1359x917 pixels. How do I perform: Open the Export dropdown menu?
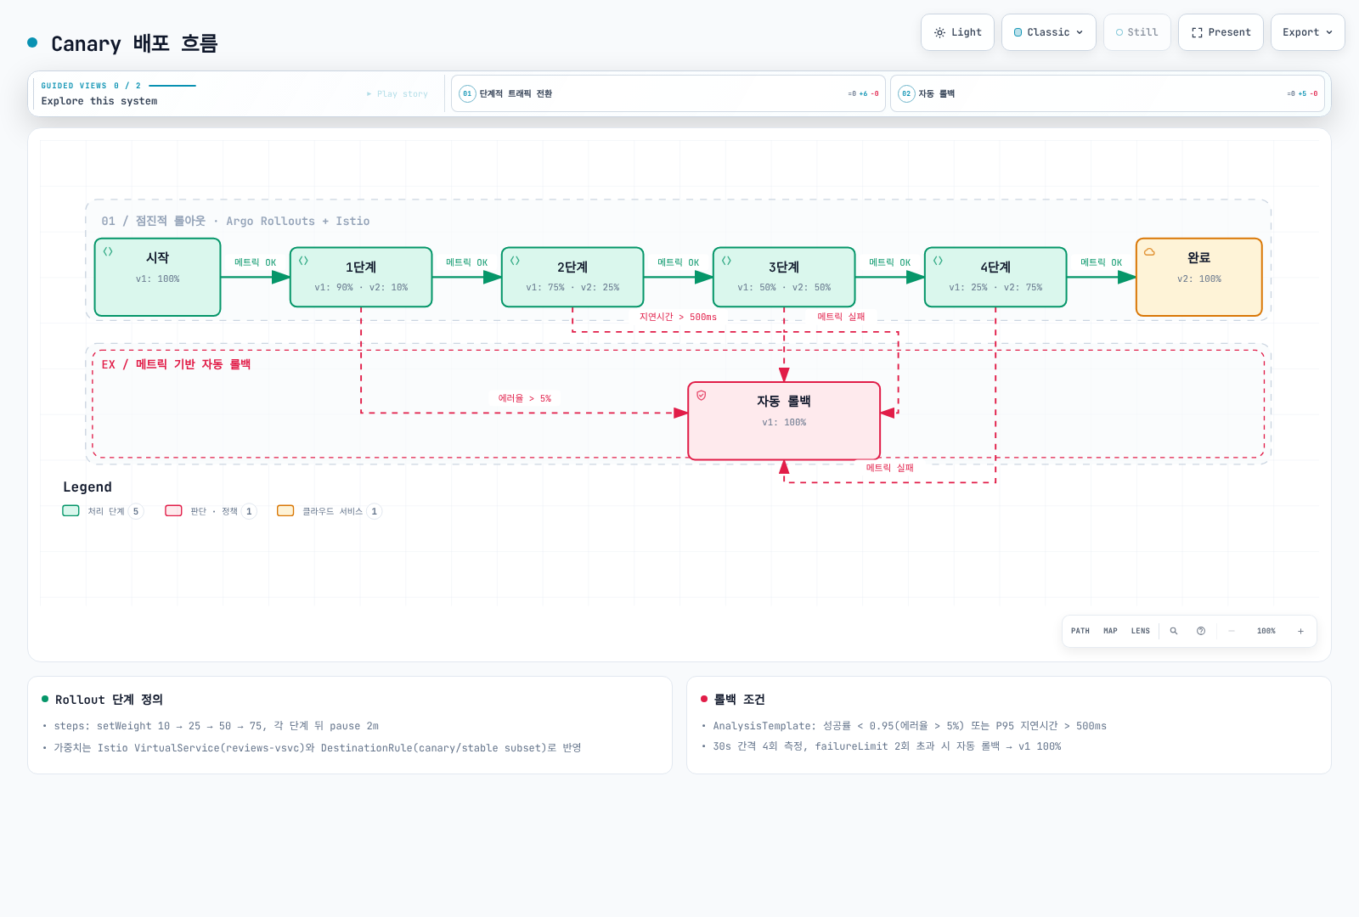coord(1307,32)
